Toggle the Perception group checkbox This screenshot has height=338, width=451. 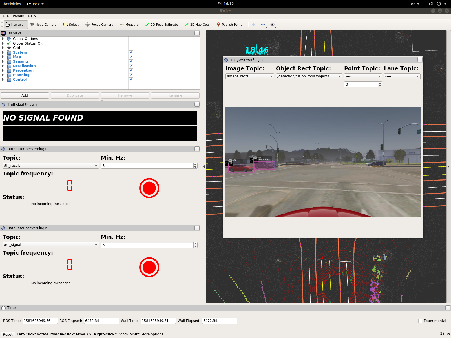[131, 70]
